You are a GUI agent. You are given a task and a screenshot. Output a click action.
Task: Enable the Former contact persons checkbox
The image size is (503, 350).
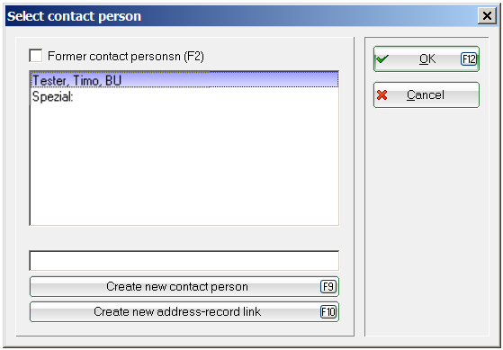[36, 56]
